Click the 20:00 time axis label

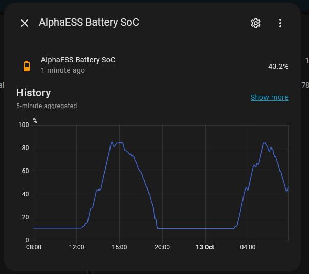(162, 247)
